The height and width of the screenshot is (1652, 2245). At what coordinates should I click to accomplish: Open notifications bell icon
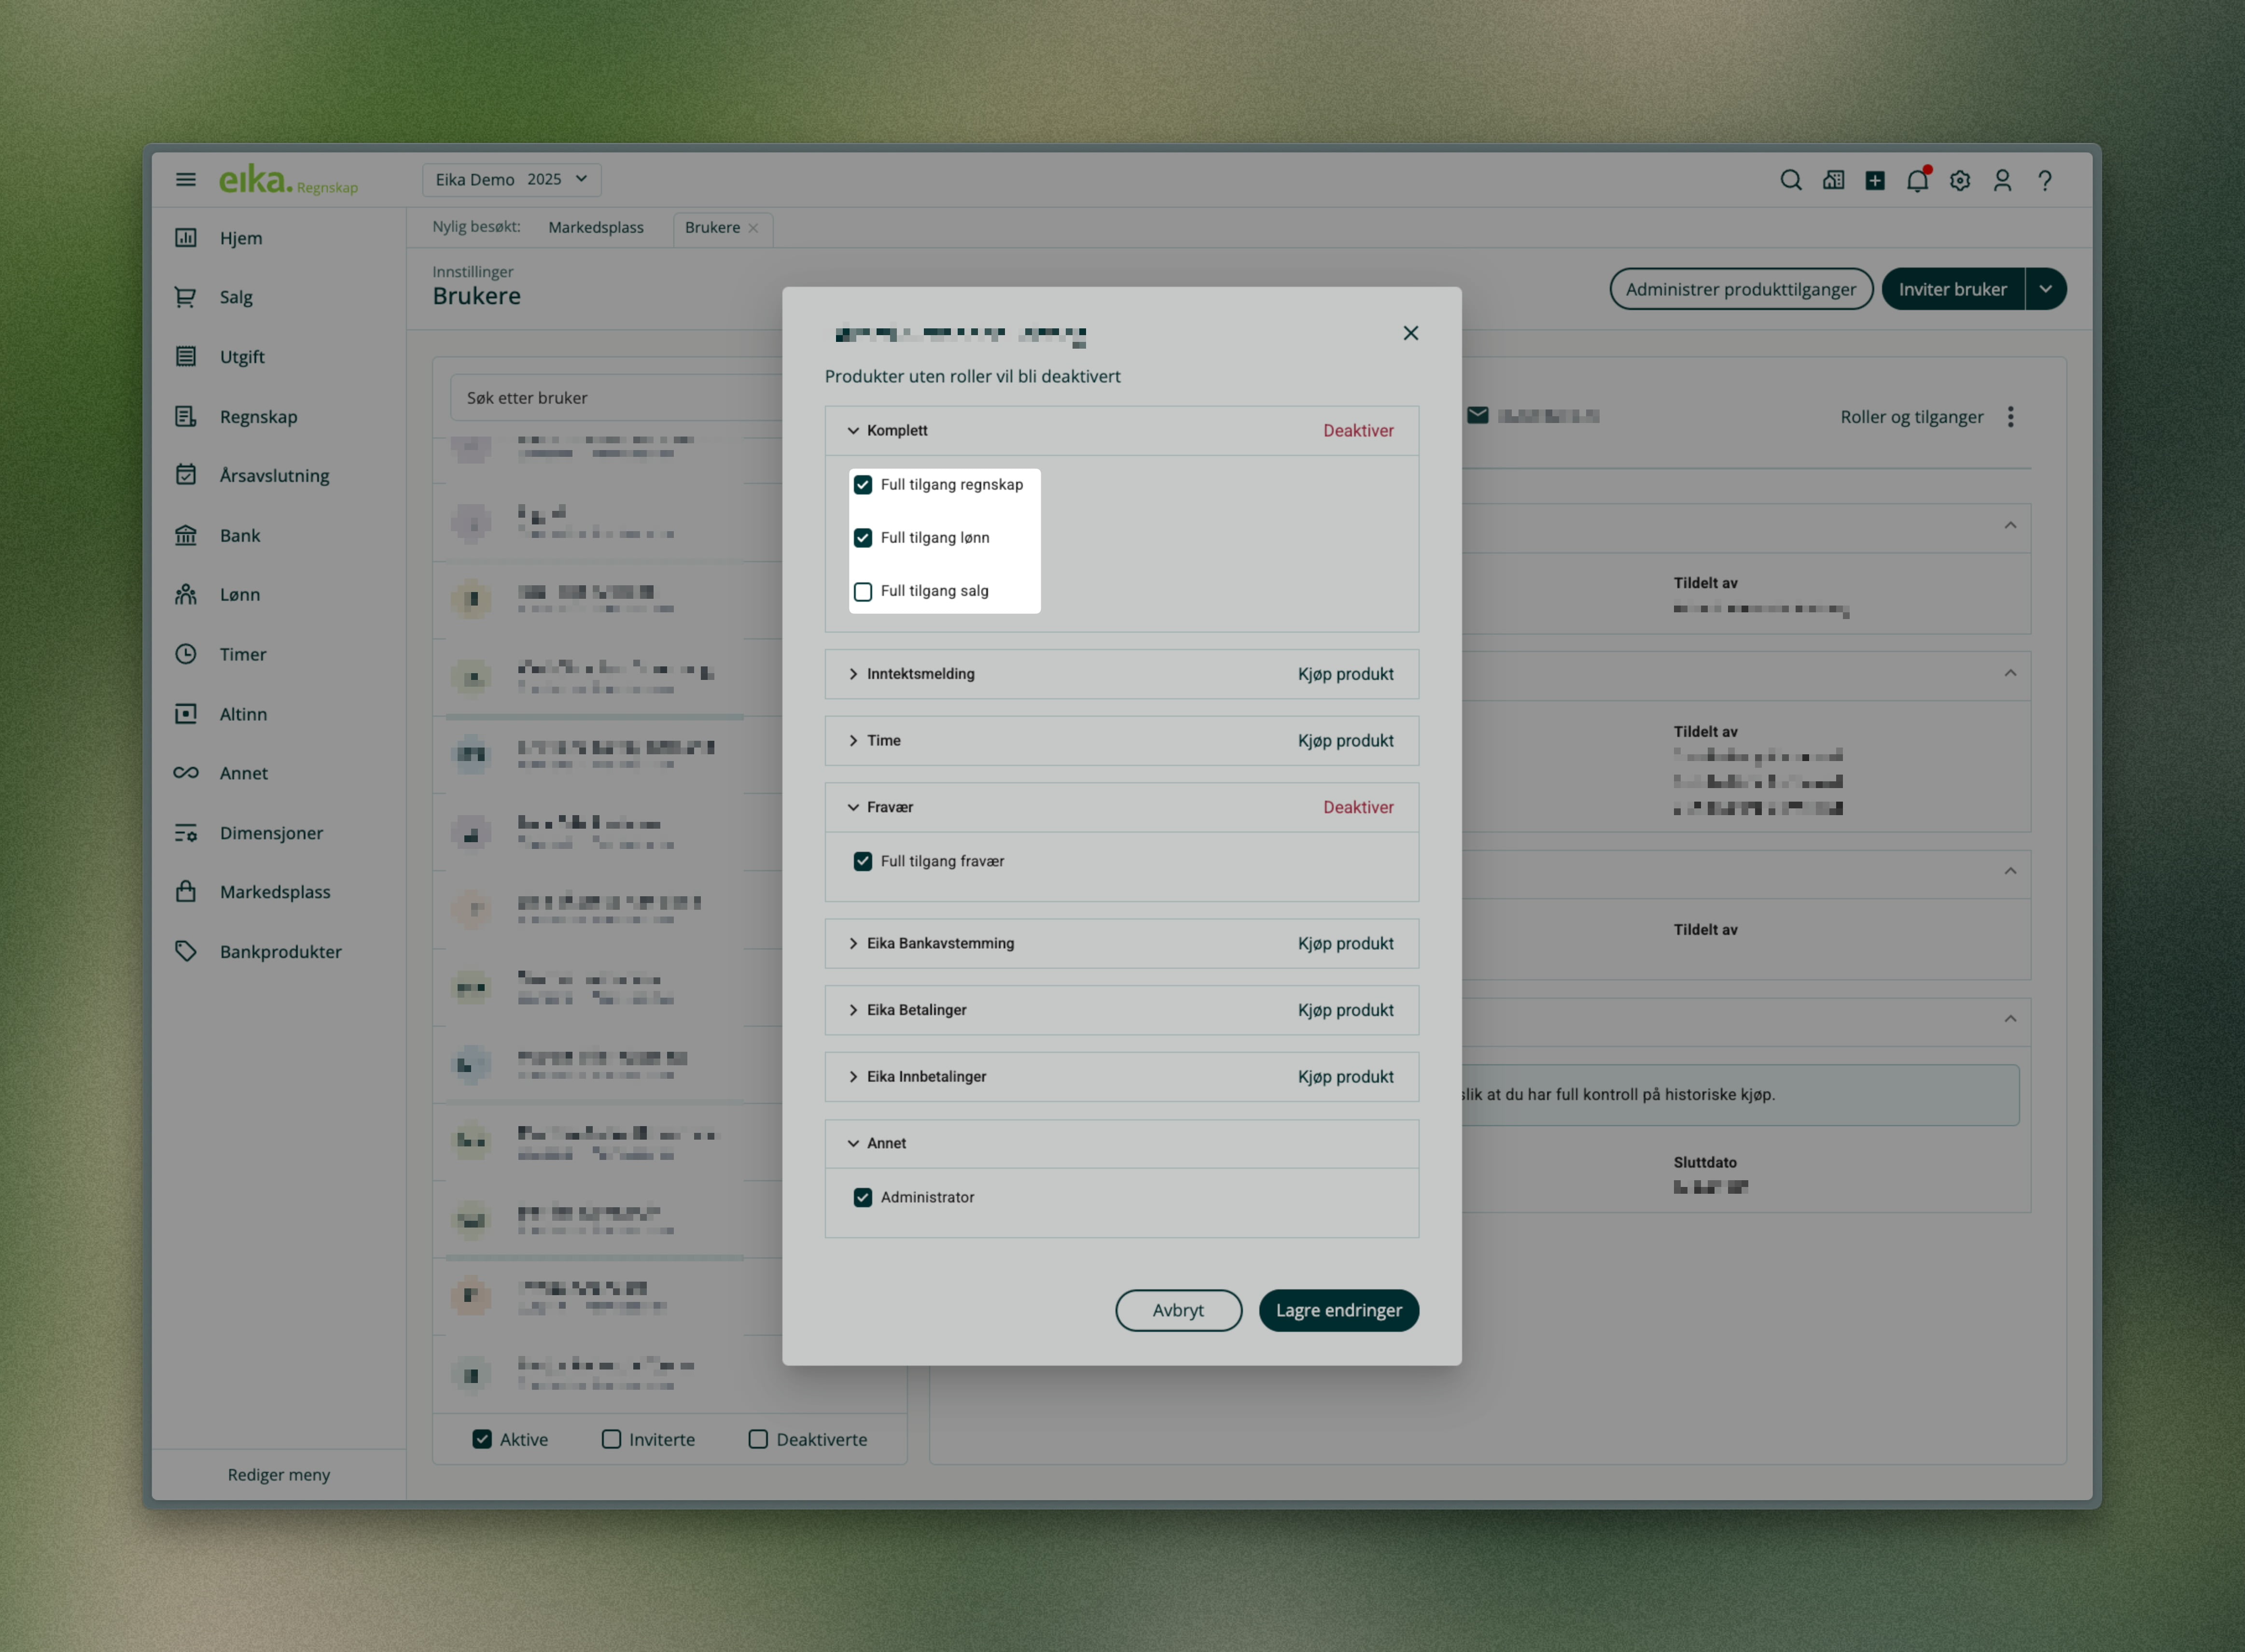1916,180
